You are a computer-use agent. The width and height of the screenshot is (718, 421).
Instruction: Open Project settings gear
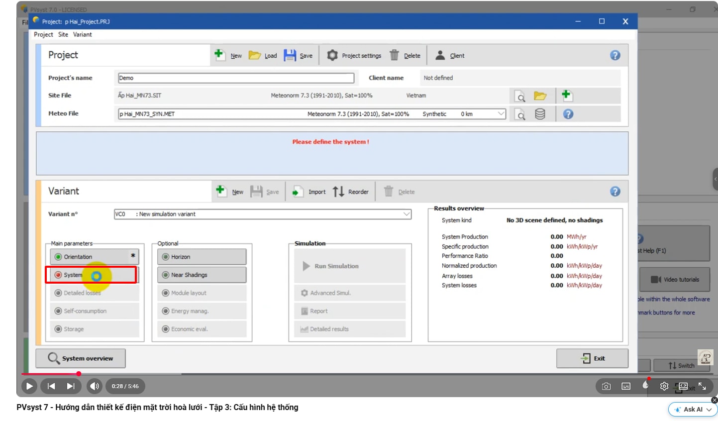tap(354, 55)
